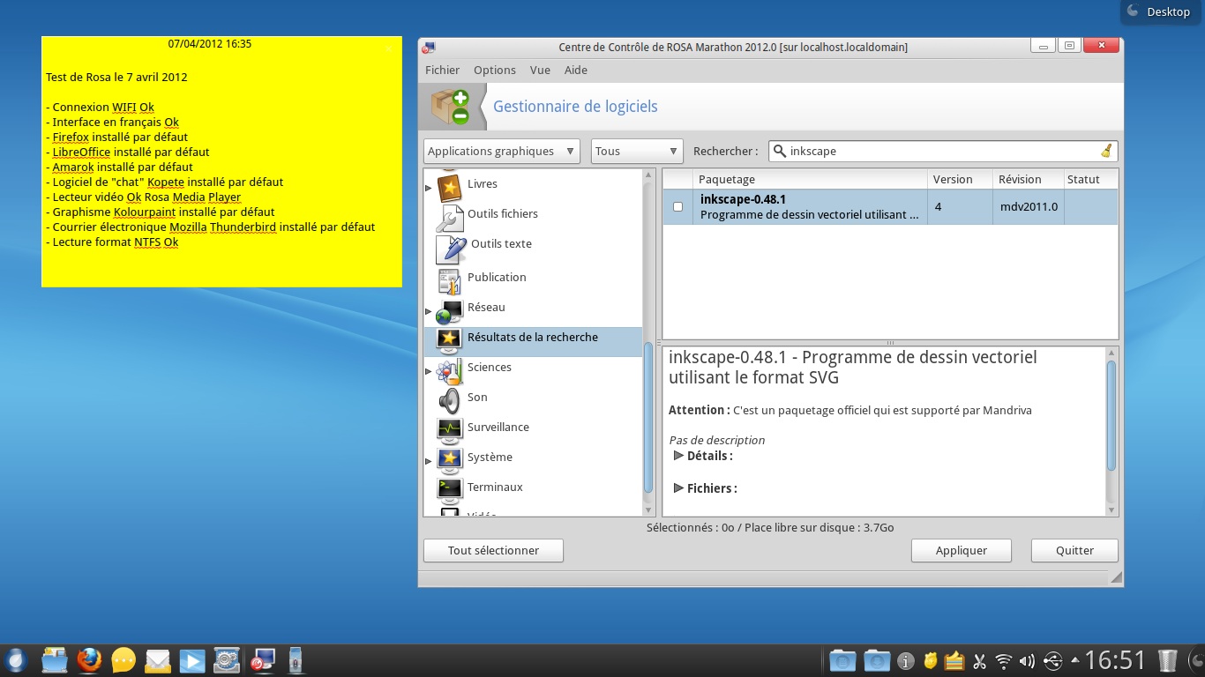Screen dimensions: 1205x677
Task: Open the yellow chat bubble application
Action: pyautogui.click(x=123, y=659)
